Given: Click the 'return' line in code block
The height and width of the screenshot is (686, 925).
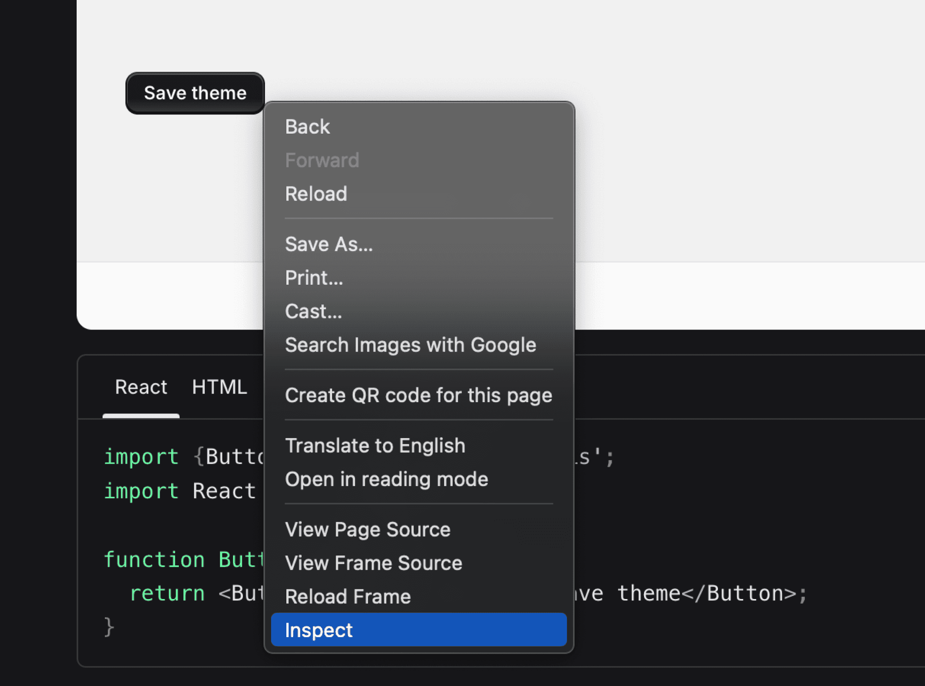Looking at the screenshot, I should click(167, 593).
